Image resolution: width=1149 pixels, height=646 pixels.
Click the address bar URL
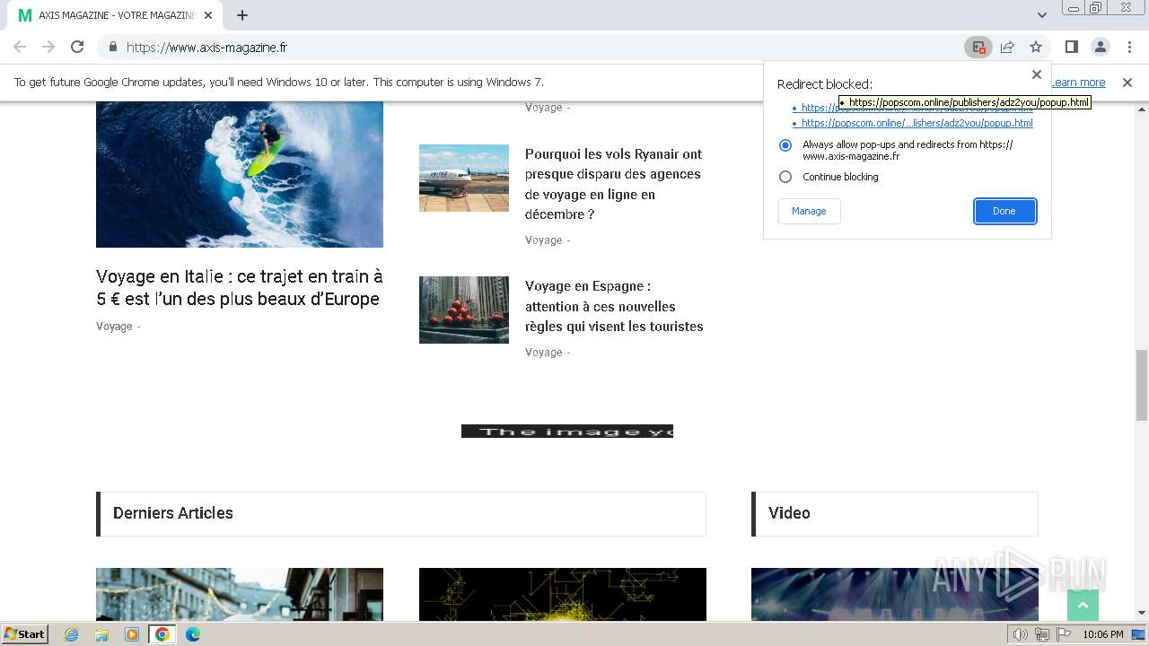point(206,48)
